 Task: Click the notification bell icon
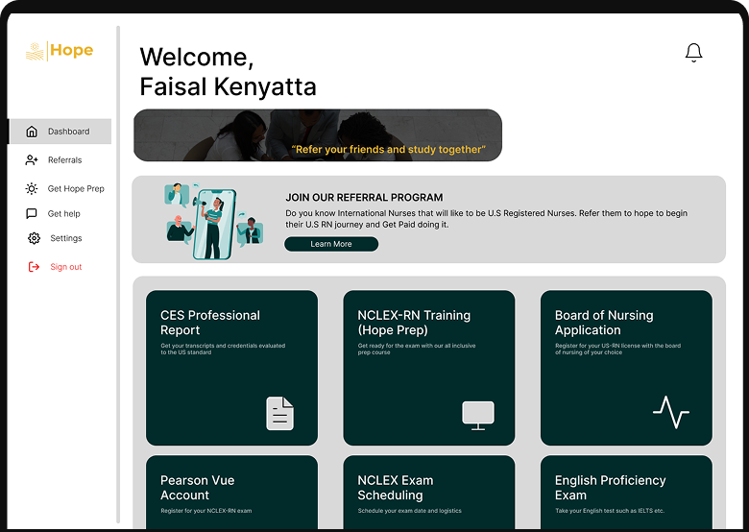click(x=693, y=53)
